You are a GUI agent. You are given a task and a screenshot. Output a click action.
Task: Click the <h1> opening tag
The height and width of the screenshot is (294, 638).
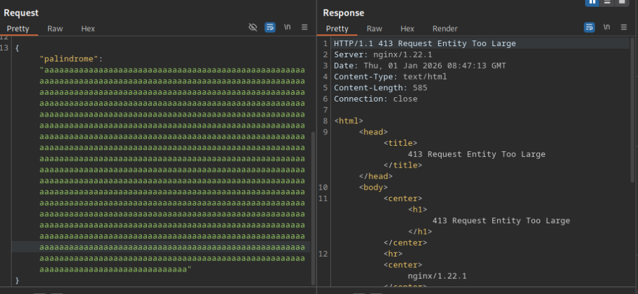click(x=417, y=209)
